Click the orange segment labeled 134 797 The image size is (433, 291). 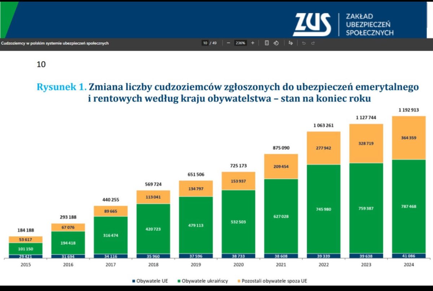tap(196, 189)
